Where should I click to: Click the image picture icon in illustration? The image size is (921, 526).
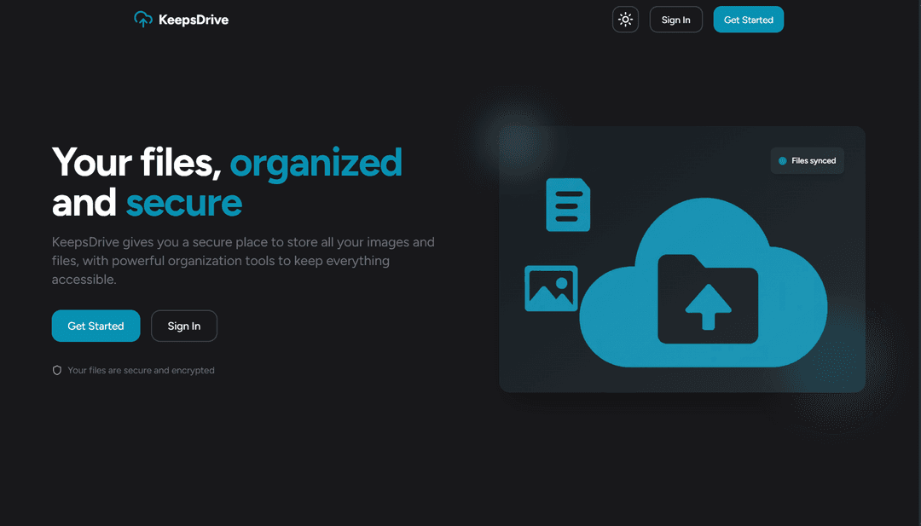[x=551, y=288]
